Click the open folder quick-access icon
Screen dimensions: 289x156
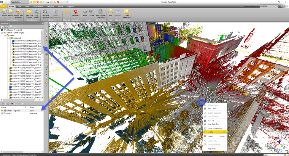coord(31,2)
